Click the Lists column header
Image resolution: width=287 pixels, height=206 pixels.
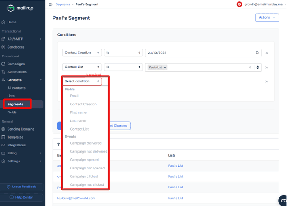point(172,155)
